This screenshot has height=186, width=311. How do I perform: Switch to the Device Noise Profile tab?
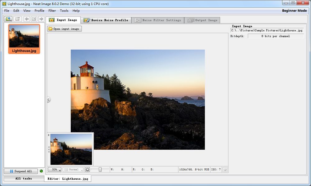106,20
